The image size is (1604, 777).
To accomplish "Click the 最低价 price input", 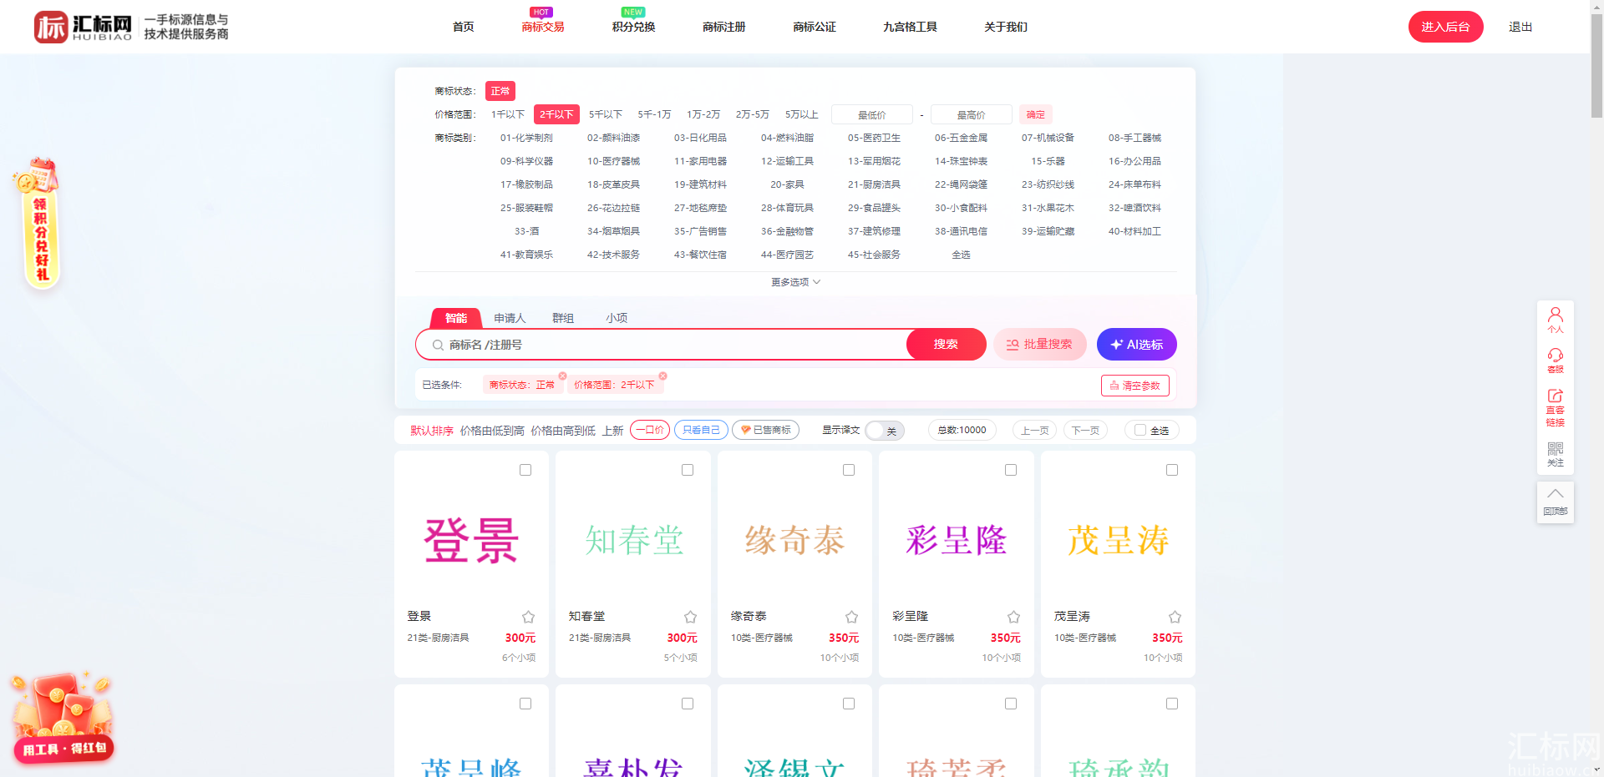I will [x=871, y=114].
